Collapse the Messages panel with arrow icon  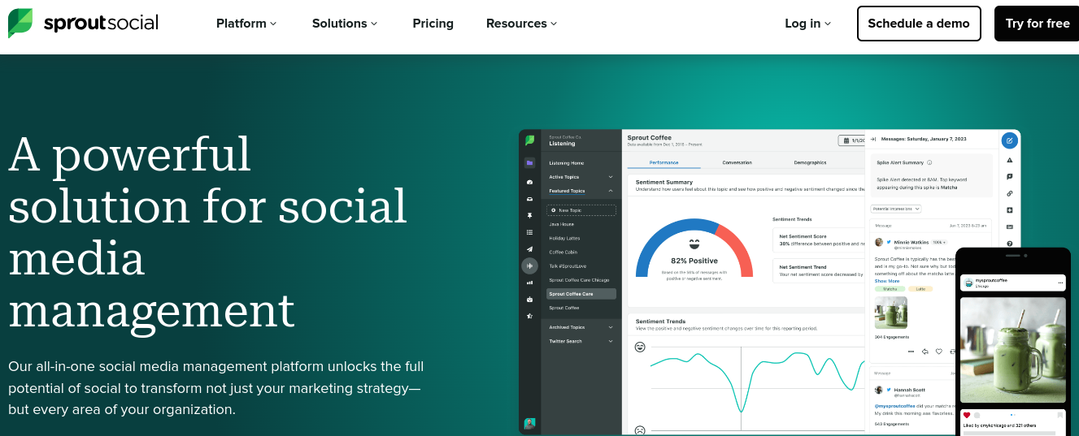pyautogui.click(x=872, y=140)
